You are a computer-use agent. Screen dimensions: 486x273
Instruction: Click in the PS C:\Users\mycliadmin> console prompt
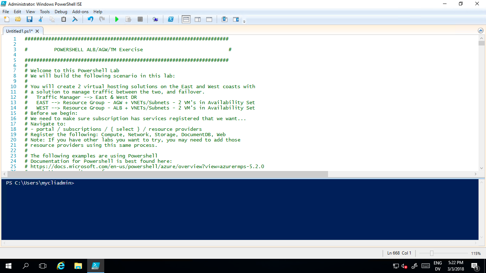(40, 183)
